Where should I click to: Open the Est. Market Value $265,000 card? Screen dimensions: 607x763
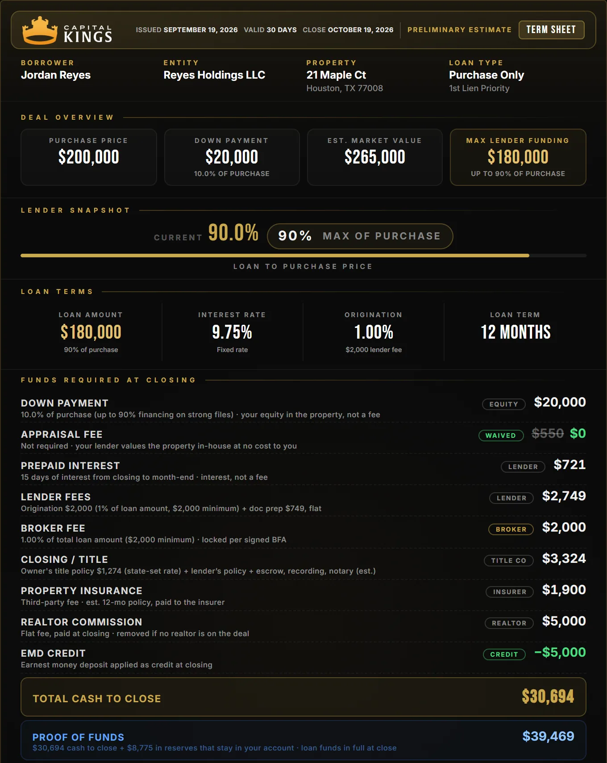[x=374, y=157]
